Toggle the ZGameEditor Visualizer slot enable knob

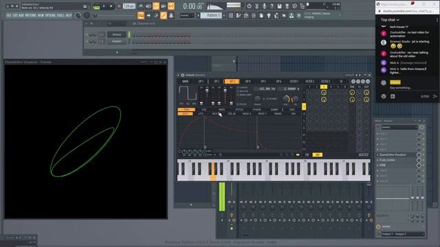419,155
